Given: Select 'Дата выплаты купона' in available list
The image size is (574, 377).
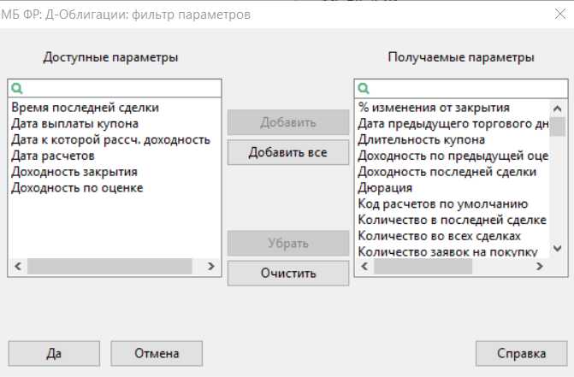Looking at the screenshot, I should pos(74,124).
